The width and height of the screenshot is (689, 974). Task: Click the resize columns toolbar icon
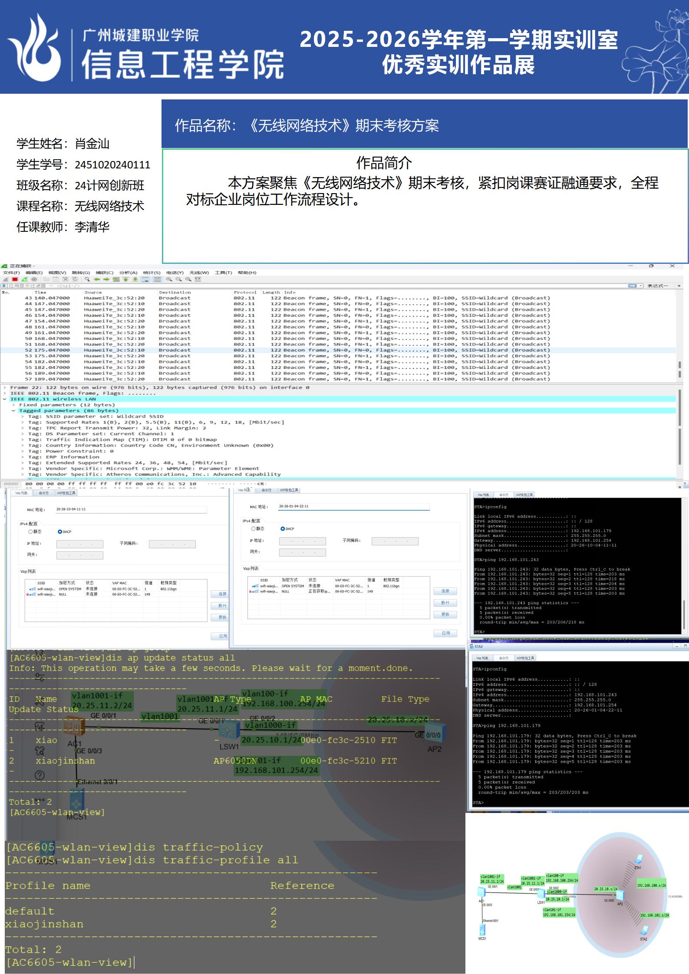[x=198, y=280]
